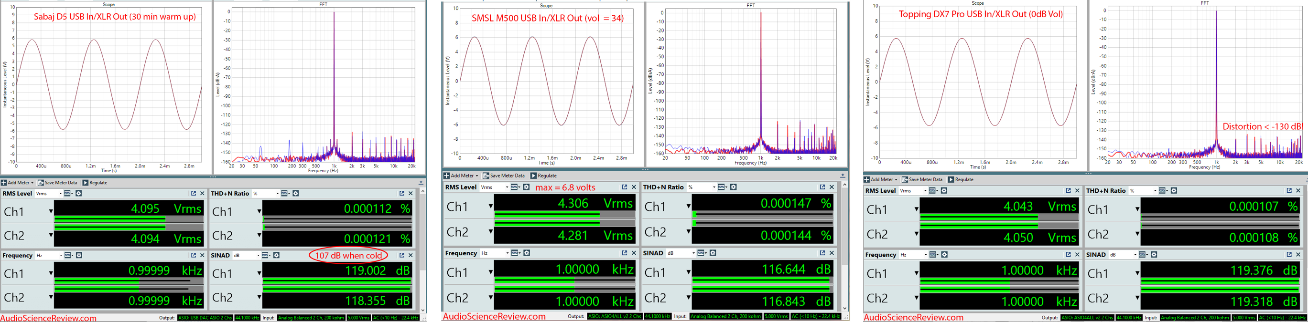The width and height of the screenshot is (1308, 322).
Task: Click scroll-up arrow of SMSL M500 meters scrollbar
Action: pyautogui.click(x=844, y=184)
